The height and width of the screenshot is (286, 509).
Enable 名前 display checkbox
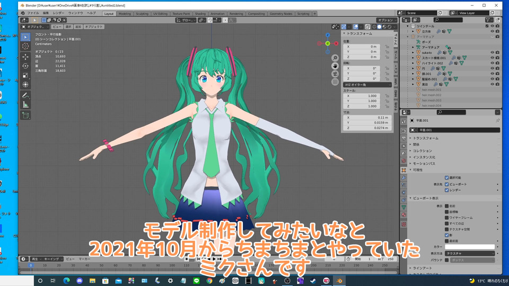(x=446, y=206)
